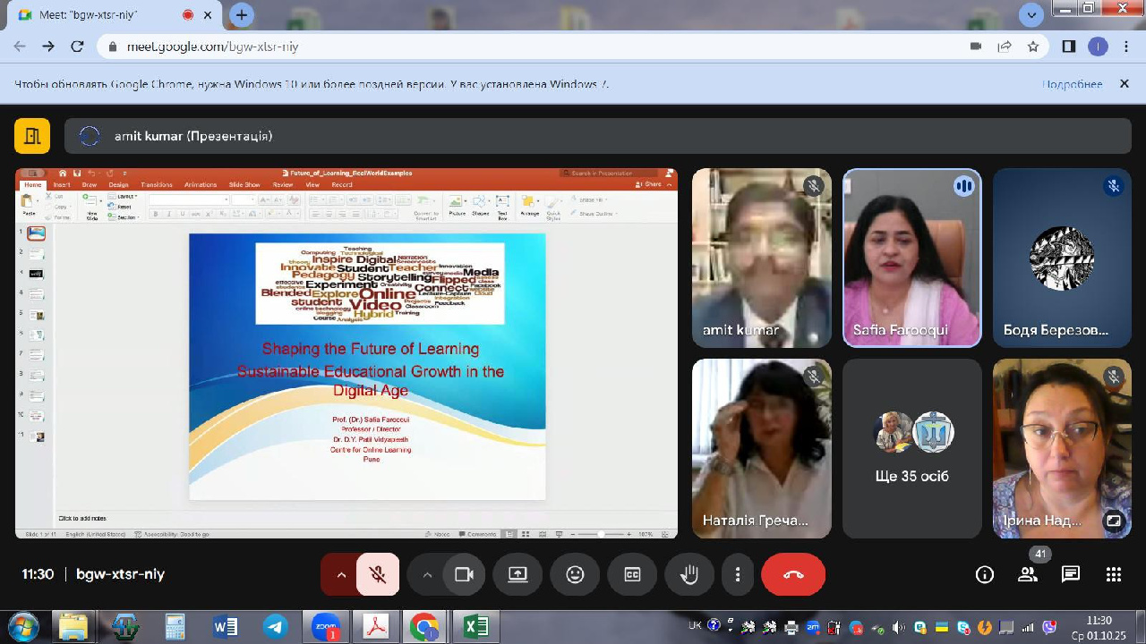Click the 'Ще 35 осіб' participants tile
This screenshot has width=1146, height=644.
tap(911, 448)
